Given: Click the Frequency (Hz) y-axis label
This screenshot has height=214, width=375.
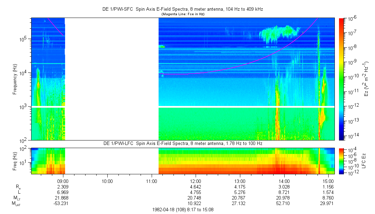Looking at the screenshot, I should click(x=15, y=79).
